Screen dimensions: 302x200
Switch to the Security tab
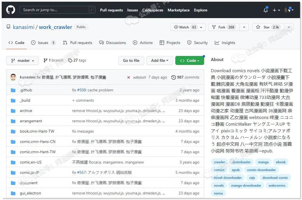coord(197,43)
